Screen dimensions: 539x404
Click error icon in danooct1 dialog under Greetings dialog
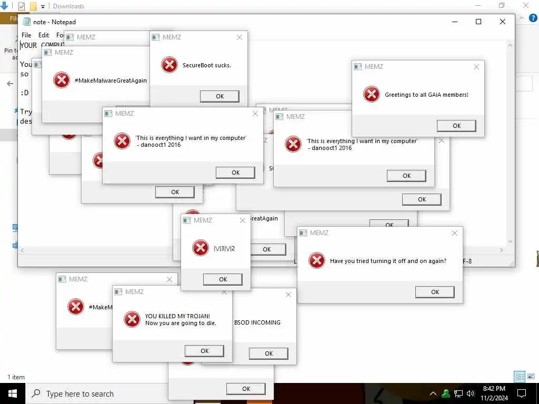(x=293, y=144)
